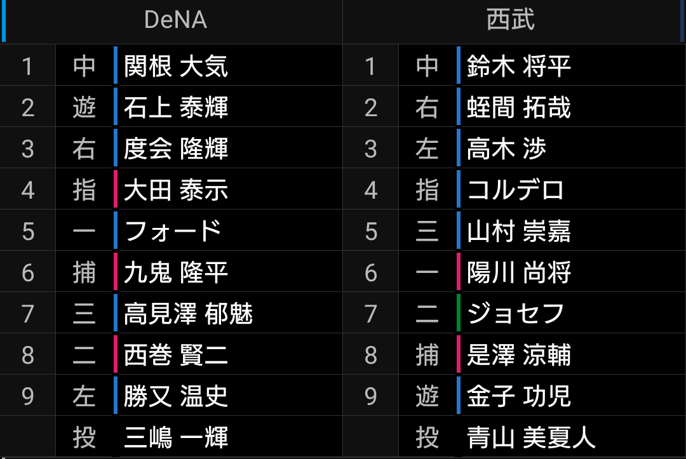Open player 関根 大気
Screen dimensions: 686x459
point(176,66)
